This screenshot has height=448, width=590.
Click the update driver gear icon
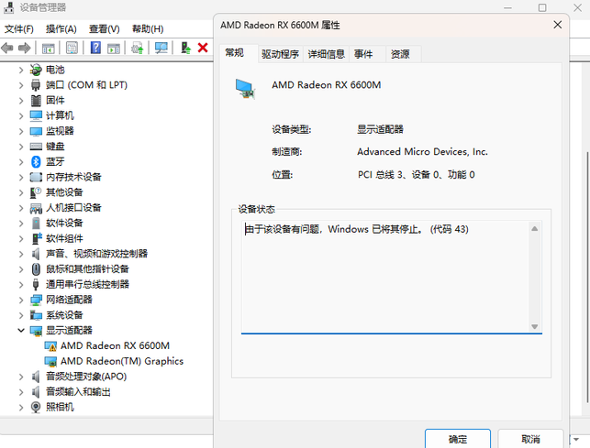click(138, 48)
